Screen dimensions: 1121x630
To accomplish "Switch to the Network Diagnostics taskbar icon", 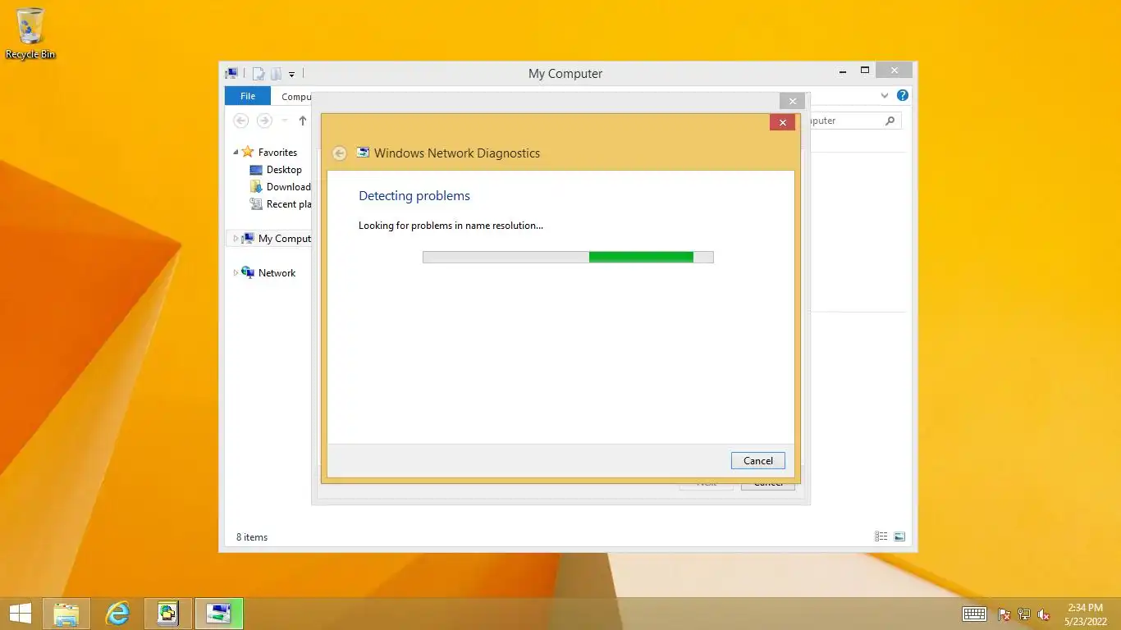I will point(218,614).
